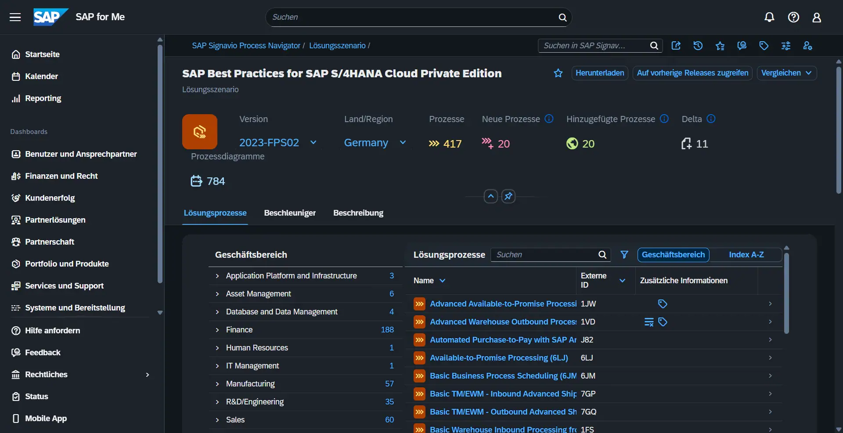The height and width of the screenshot is (433, 843).
Task: Open Basic Business Process Scheduling link
Action: pyautogui.click(x=503, y=376)
